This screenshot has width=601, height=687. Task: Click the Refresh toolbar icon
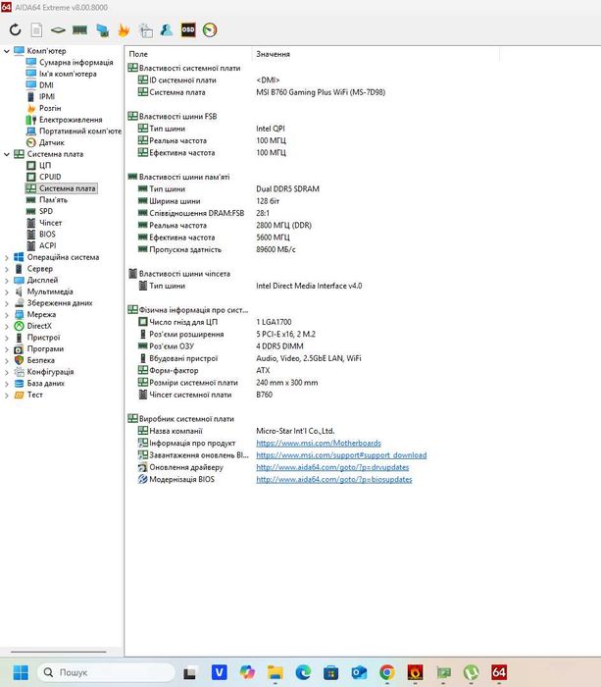click(x=15, y=30)
